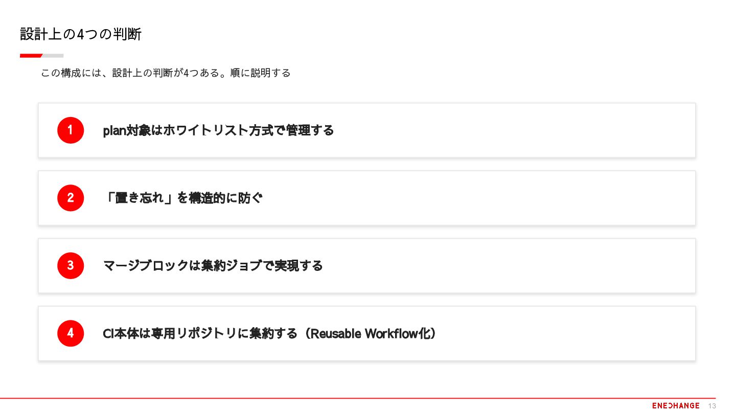The image size is (736, 414).
Task: Click empty area of first card
Action: click(511, 130)
